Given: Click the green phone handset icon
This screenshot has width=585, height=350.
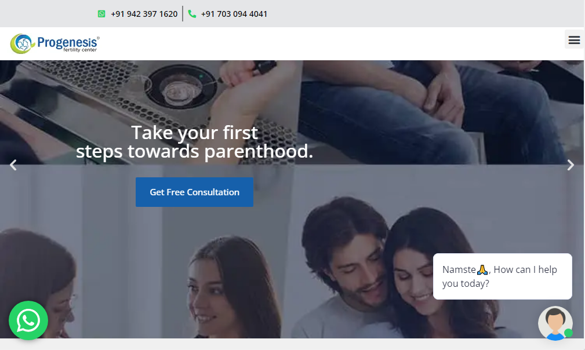Looking at the screenshot, I should [192, 14].
